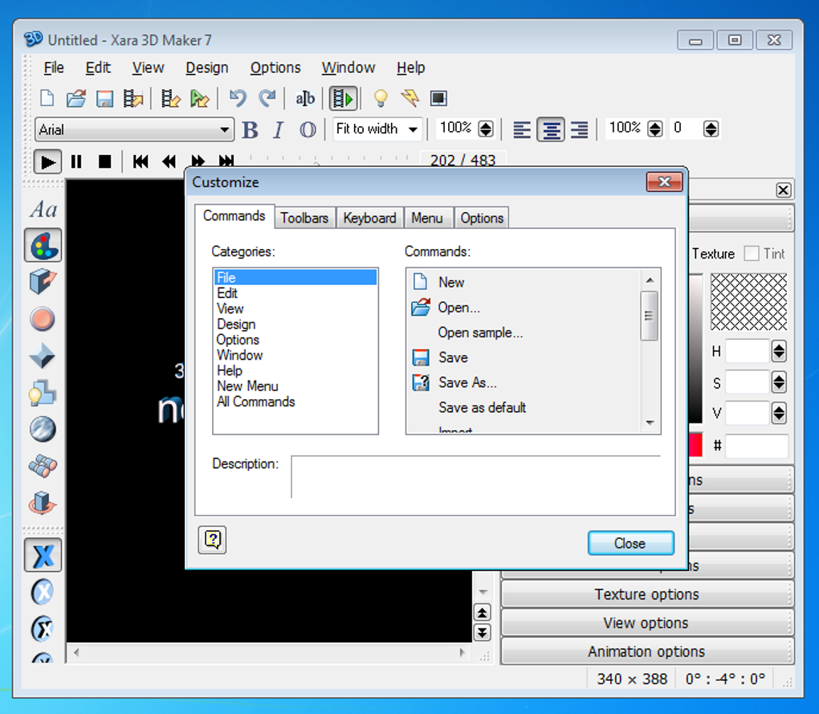Expand the Texture options panel
The width and height of the screenshot is (819, 714).
(x=646, y=594)
